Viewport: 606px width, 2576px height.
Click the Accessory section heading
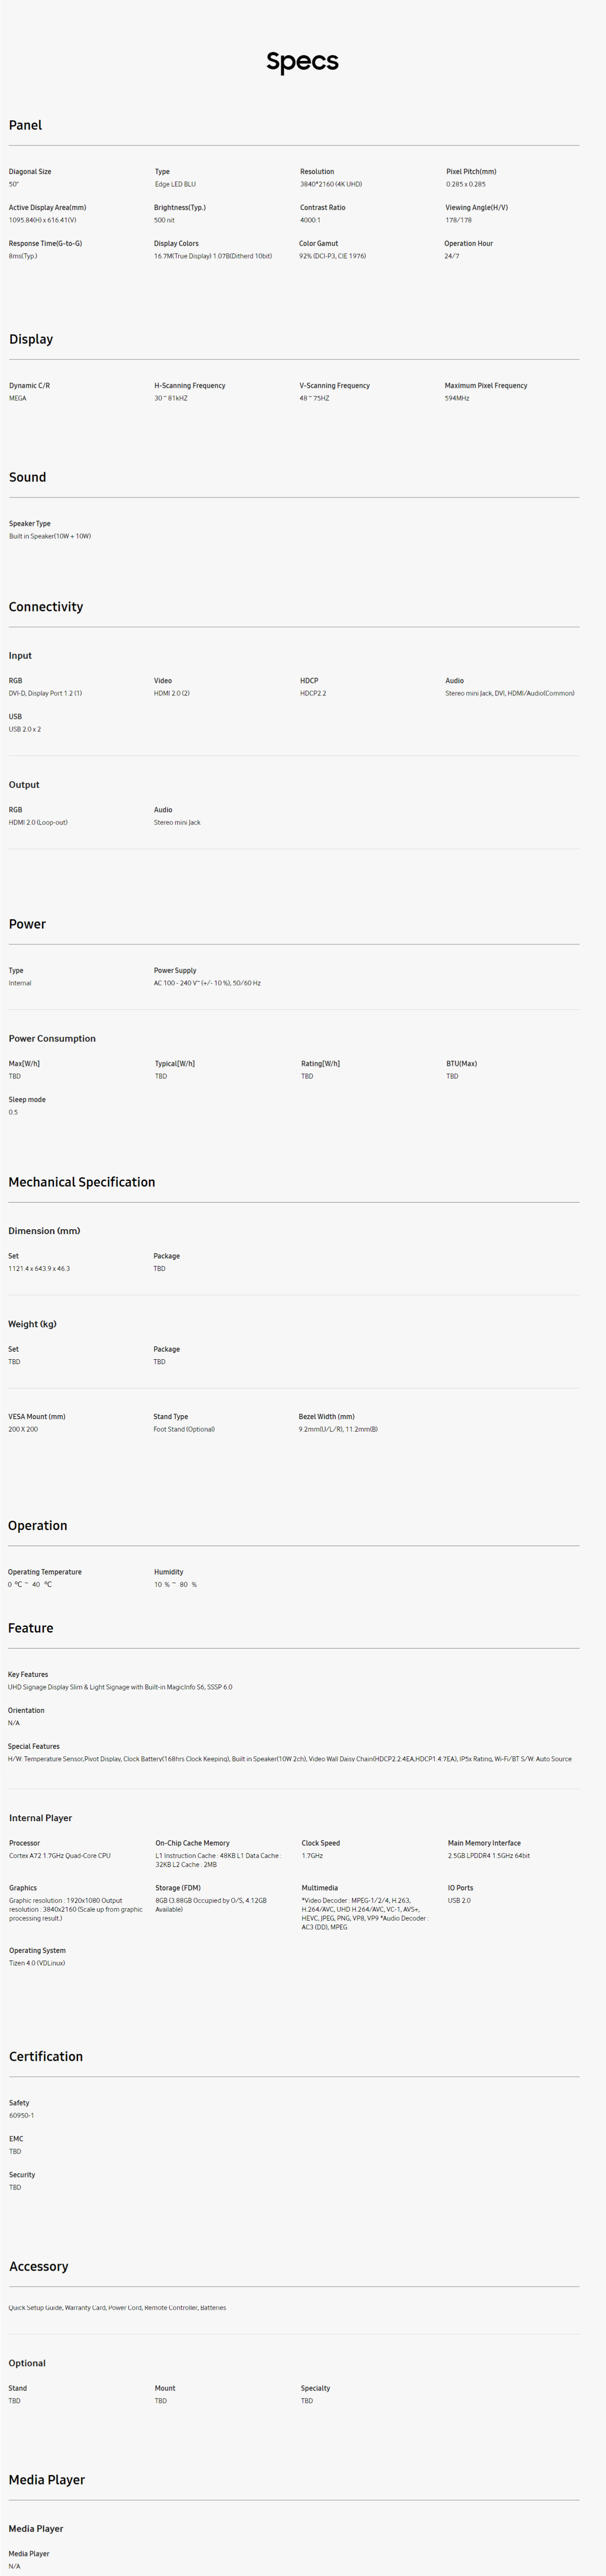point(39,2267)
